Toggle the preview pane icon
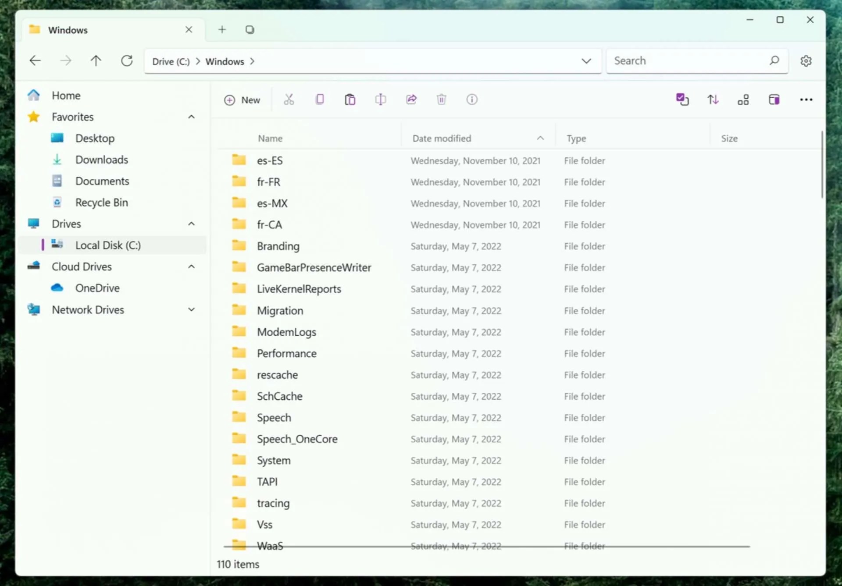842x586 pixels. pyautogui.click(x=774, y=100)
